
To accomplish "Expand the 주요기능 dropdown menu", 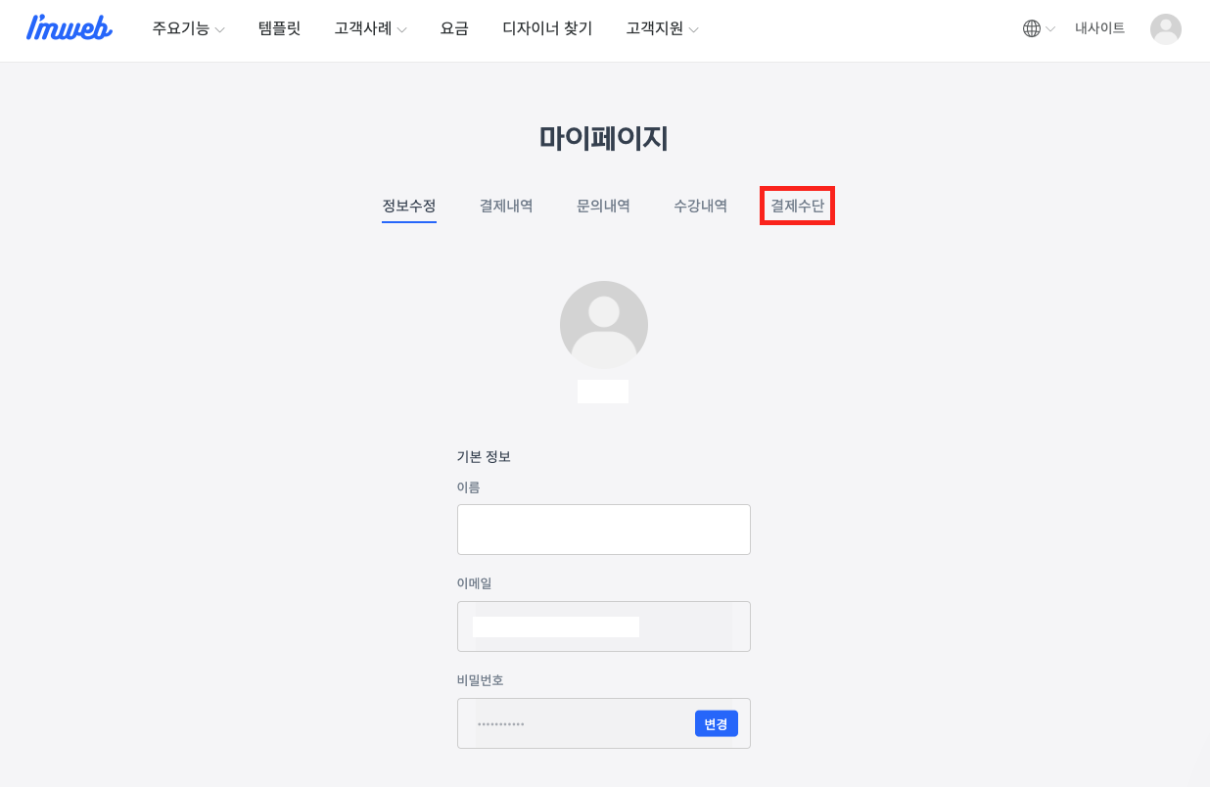I will coord(188,28).
